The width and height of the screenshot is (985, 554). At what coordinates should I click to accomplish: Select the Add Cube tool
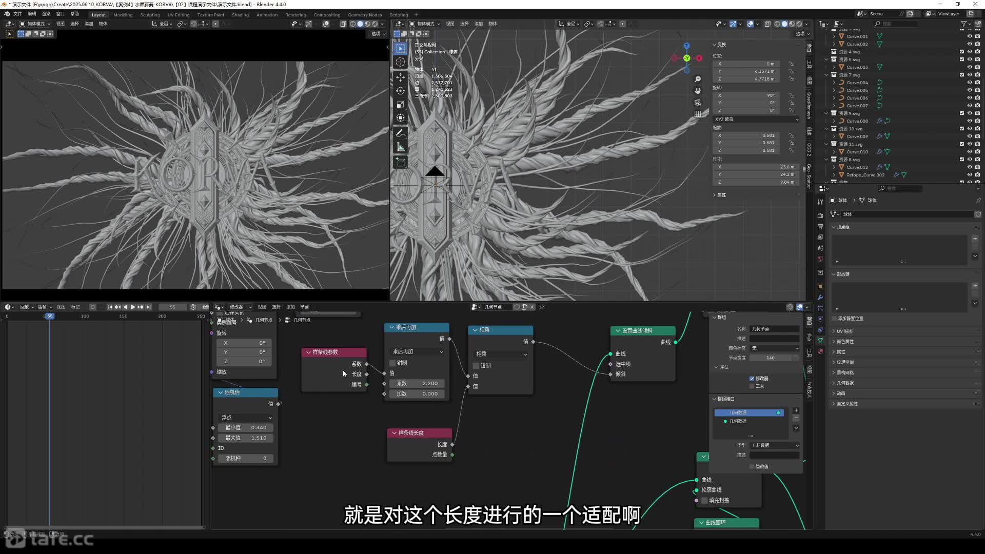[401, 163]
